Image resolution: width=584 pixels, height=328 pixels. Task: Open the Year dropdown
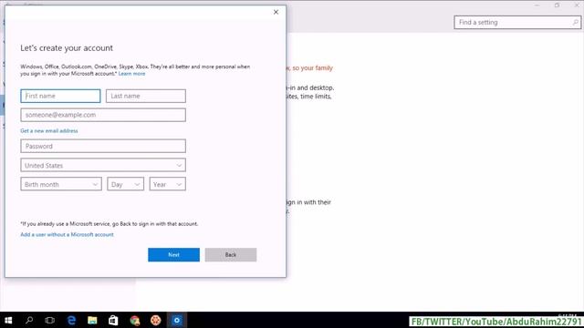point(168,184)
